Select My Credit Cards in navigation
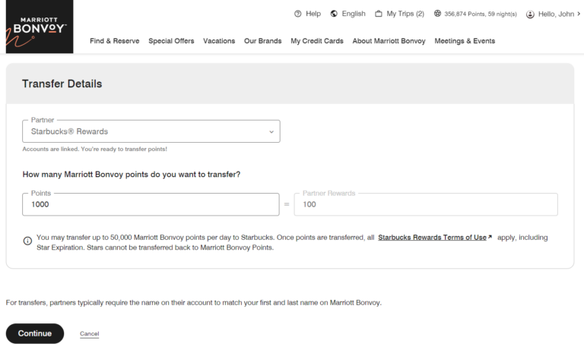This screenshot has height=350, width=584. 317,41
